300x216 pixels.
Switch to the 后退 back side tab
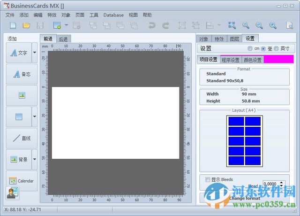pyautogui.click(x=63, y=39)
